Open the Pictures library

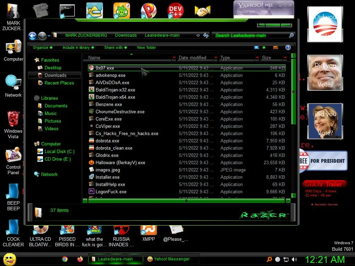coord(53,121)
